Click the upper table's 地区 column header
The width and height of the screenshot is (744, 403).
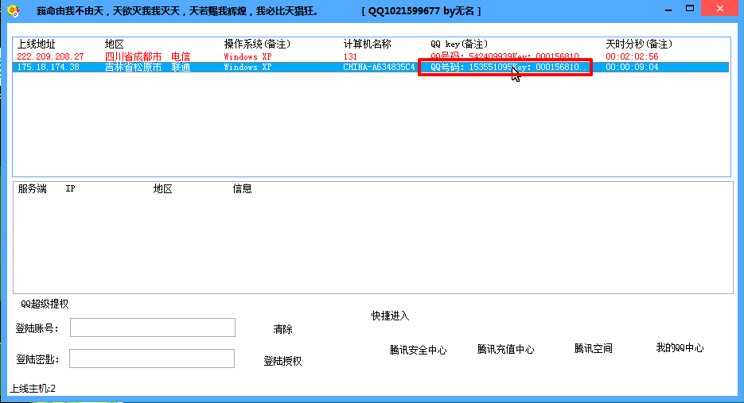(x=115, y=44)
